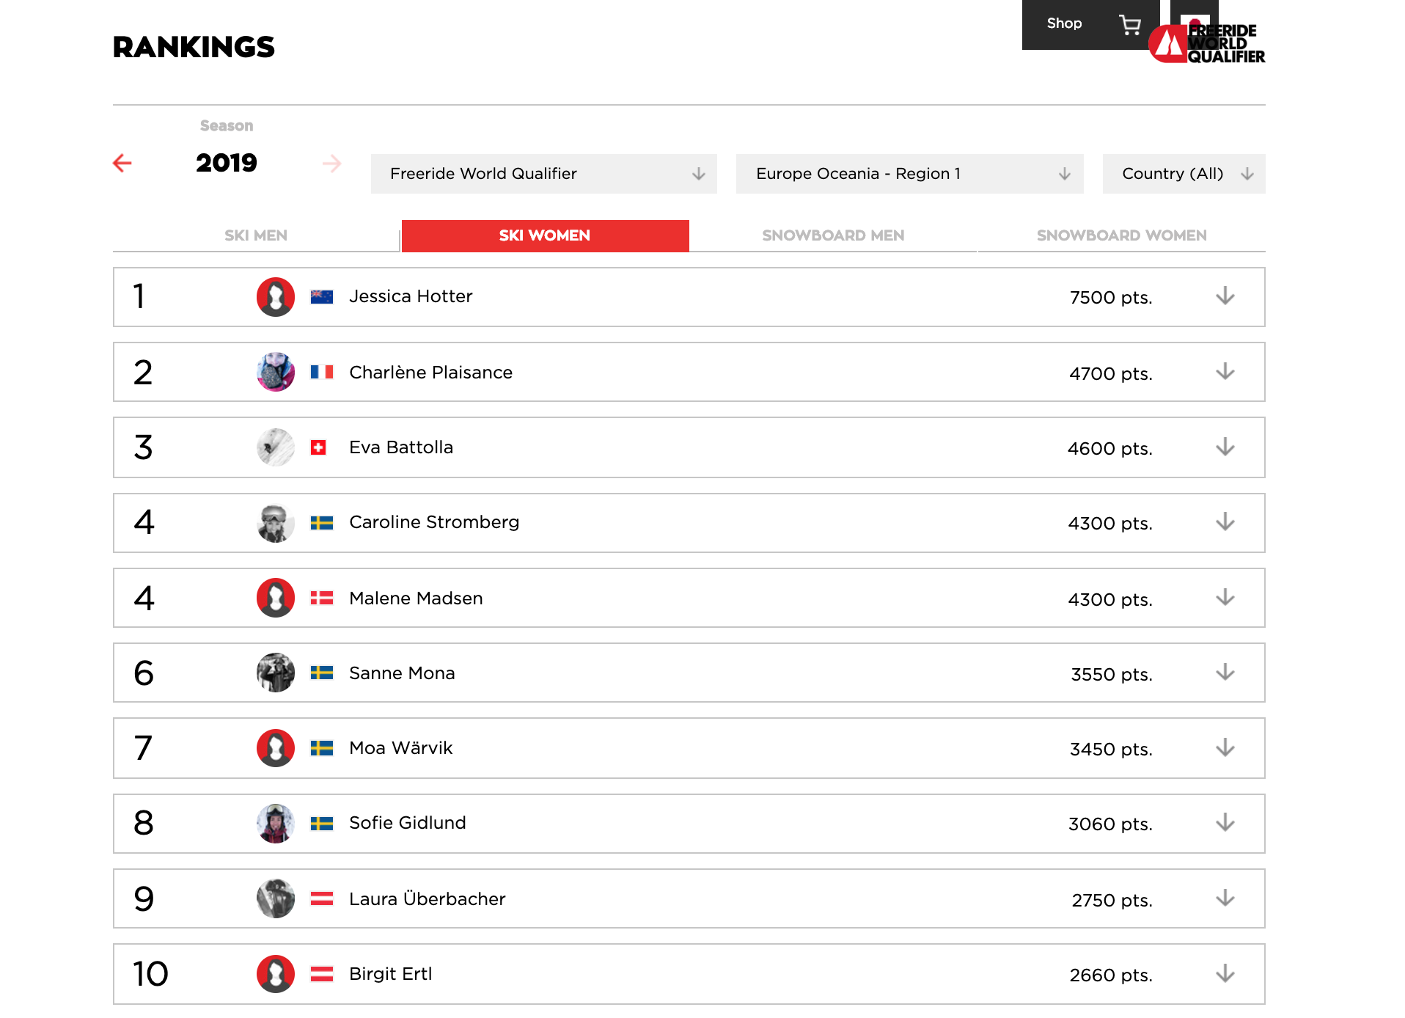Expand Sanne Mona's ranking row arrow

(1225, 673)
